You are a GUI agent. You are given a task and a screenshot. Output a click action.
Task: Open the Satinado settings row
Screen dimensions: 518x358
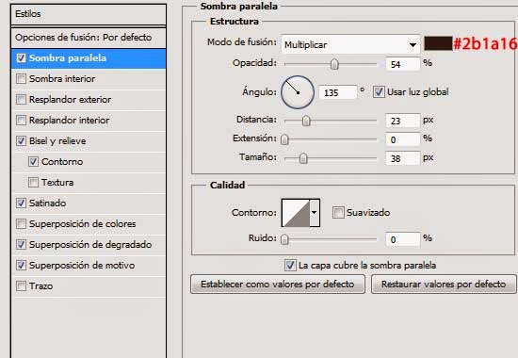89,203
